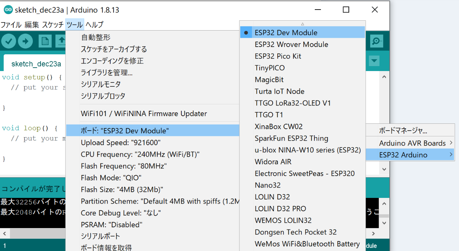Open the ヘルプ menu
The image size is (459, 251).
pos(94,25)
